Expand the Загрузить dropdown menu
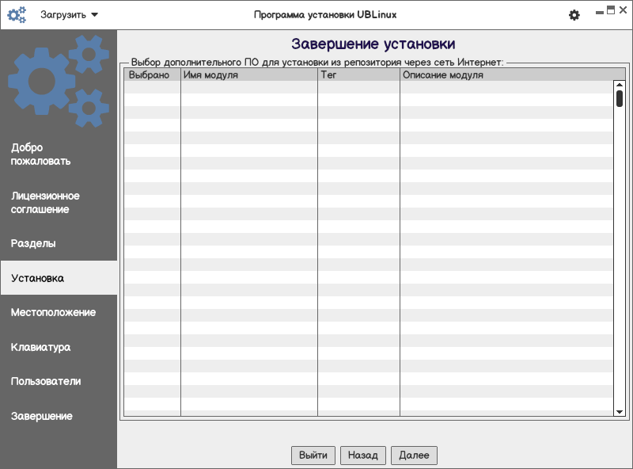 coord(70,14)
